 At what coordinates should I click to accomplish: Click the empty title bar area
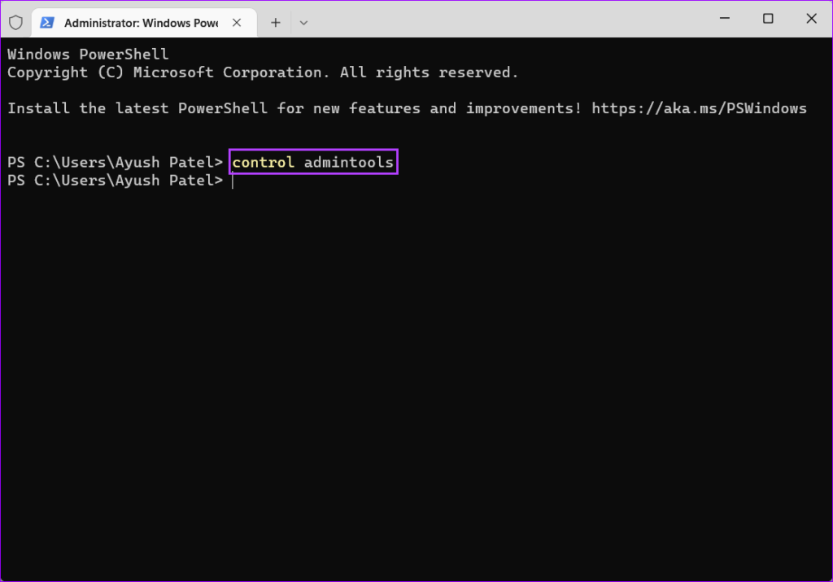(x=504, y=20)
